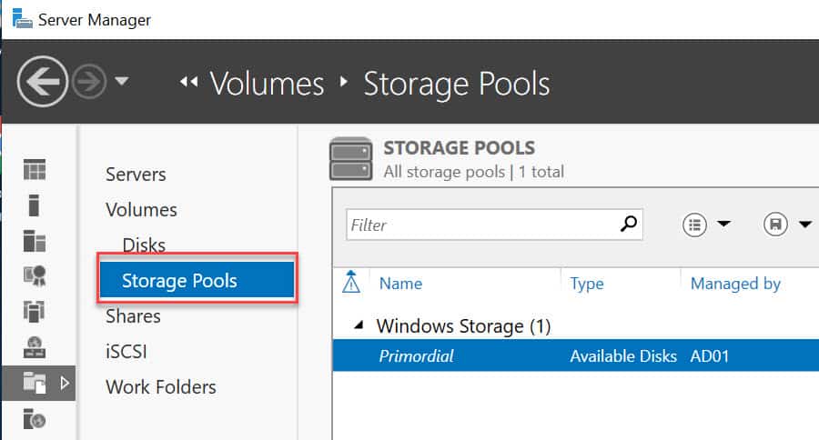Select Volumes in the breadcrumb header
Image resolution: width=819 pixels, height=440 pixels.
coord(267,84)
